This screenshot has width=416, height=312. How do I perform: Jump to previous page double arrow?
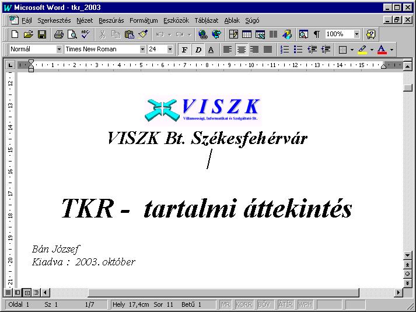click(x=407, y=265)
